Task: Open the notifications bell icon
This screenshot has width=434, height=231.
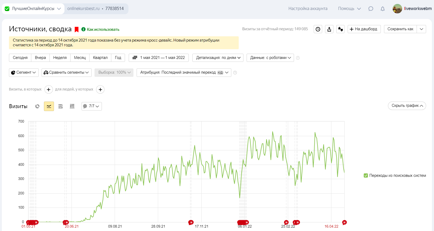Action: (383, 9)
